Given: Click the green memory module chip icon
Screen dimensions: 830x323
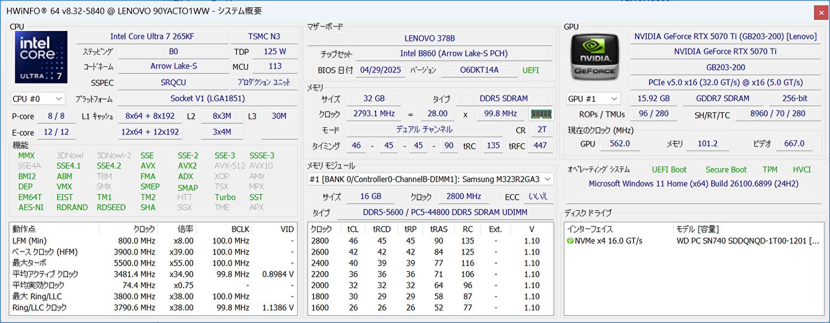Looking at the screenshot, I should [541, 114].
